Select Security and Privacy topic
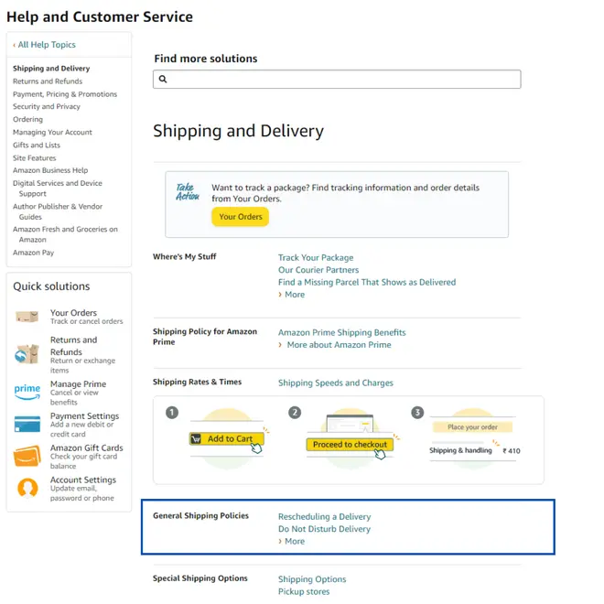Viewport: 604px width, 604px height. tap(47, 107)
